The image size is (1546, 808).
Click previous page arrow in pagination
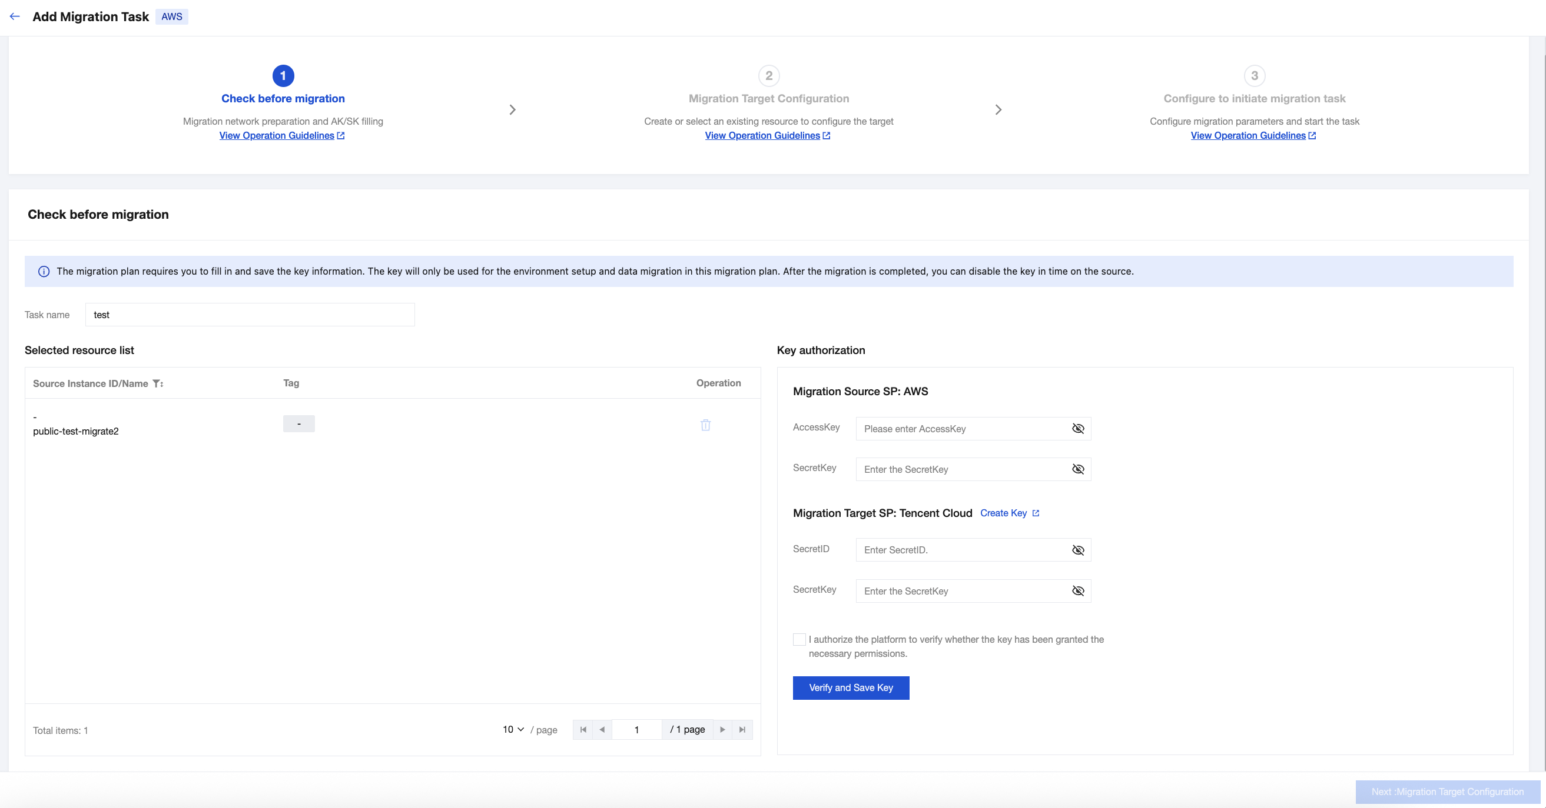pos(602,729)
